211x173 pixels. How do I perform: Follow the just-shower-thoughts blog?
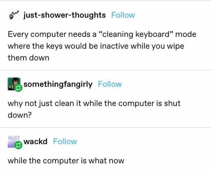tap(123, 15)
